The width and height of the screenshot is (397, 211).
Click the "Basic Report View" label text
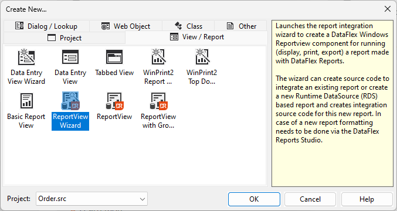pyautogui.click(x=26, y=121)
